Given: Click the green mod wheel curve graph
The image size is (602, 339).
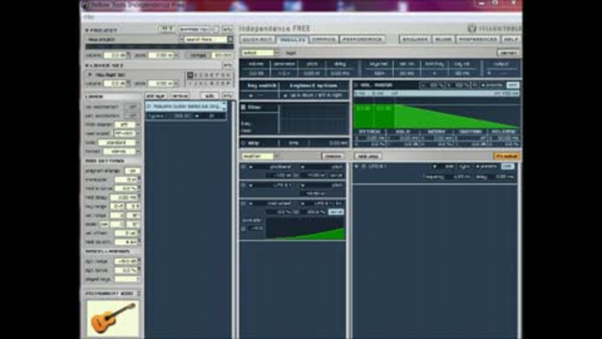Looking at the screenshot, I should pyautogui.click(x=305, y=230).
